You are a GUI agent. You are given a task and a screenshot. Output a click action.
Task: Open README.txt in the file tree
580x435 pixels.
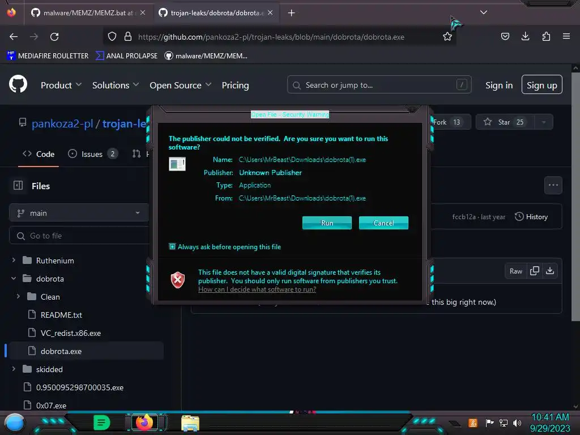[x=61, y=315]
